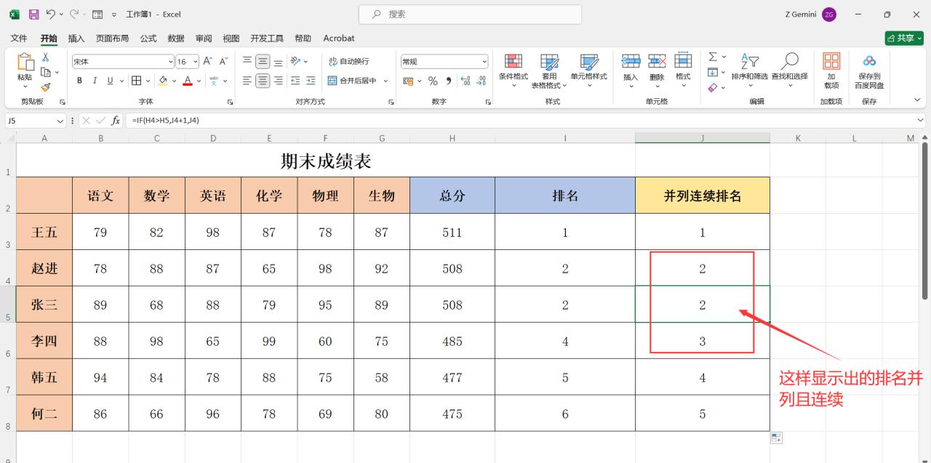Click the comma style icon

point(449,81)
